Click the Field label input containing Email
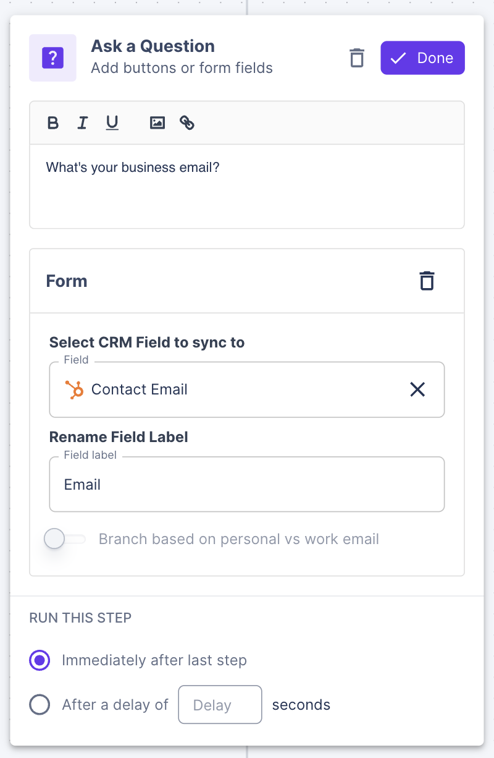 pyautogui.click(x=247, y=485)
